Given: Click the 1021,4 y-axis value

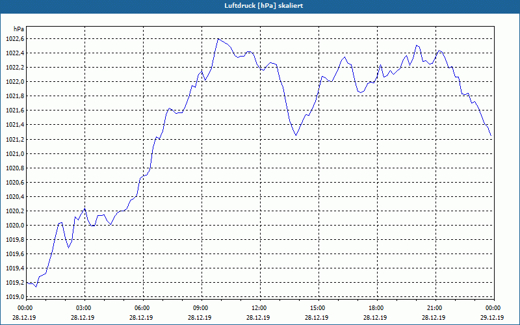Looking at the screenshot, I should [14, 125].
